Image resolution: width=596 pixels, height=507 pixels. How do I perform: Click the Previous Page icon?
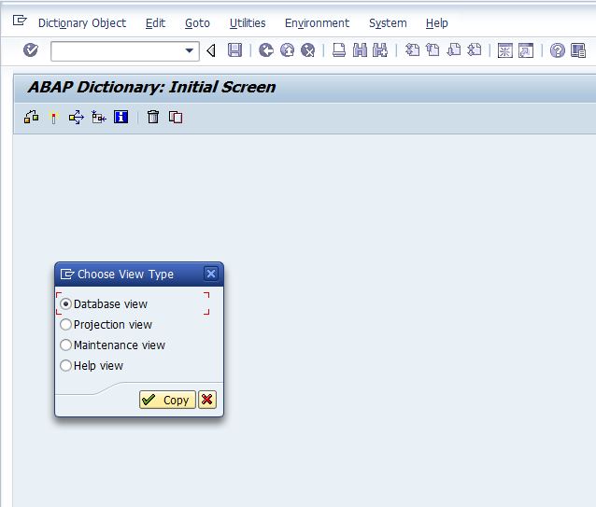pyautogui.click(x=433, y=50)
